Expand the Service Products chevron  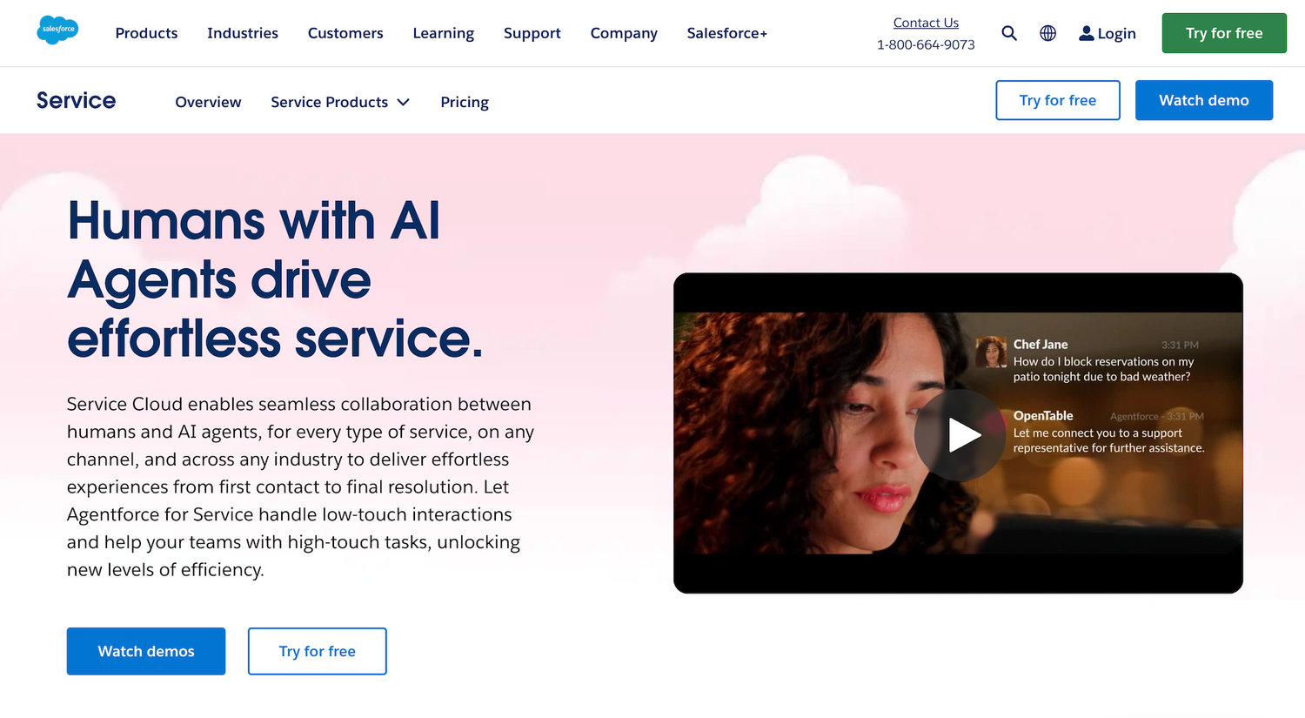404,102
